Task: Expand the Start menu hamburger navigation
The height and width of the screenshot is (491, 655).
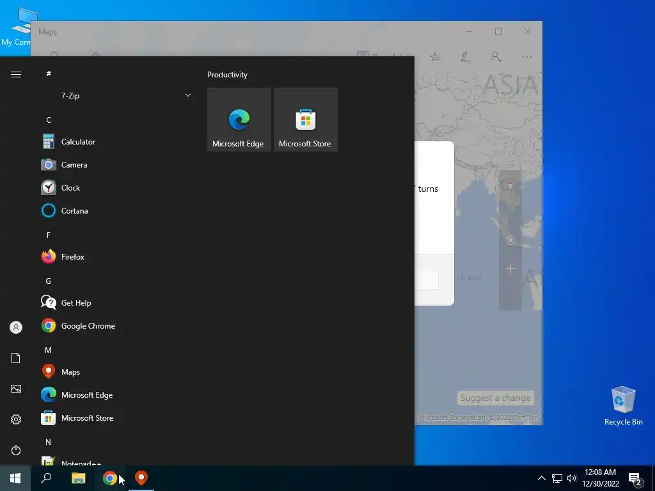Action: pos(16,74)
